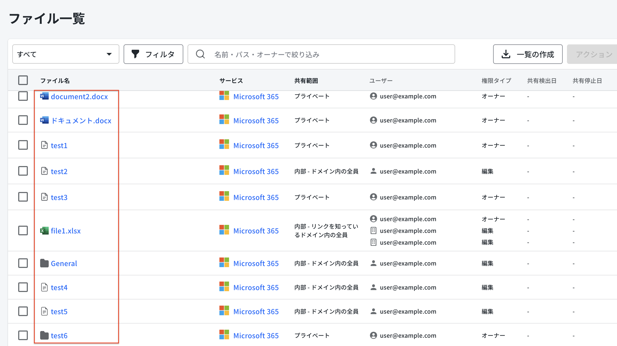Screen dimensions: 617x346
Task: Sort by the 共有範囲 column header
Action: pyautogui.click(x=306, y=80)
